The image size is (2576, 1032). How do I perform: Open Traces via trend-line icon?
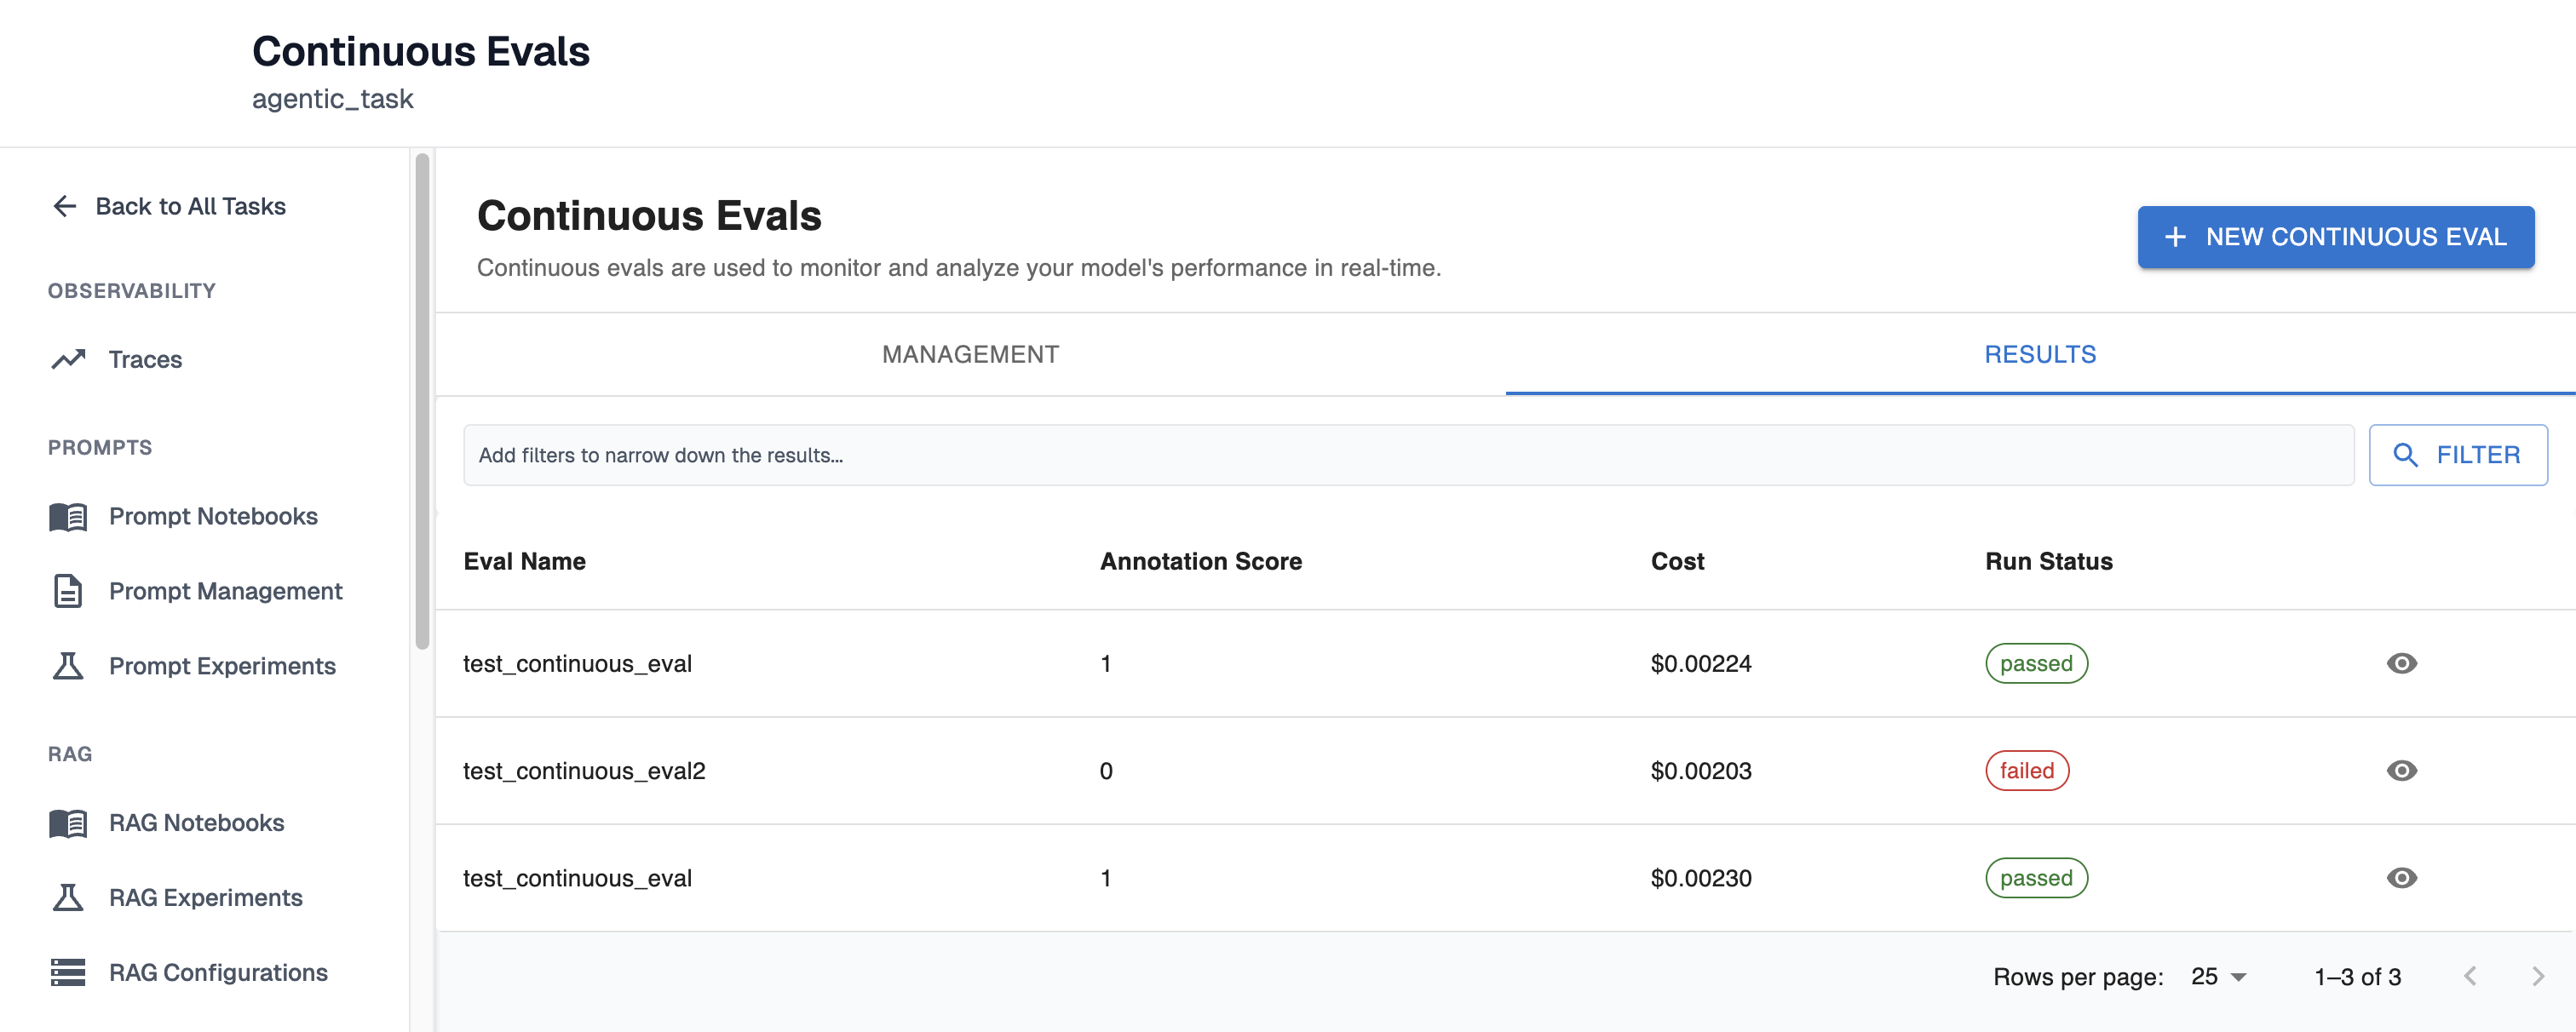[68, 359]
